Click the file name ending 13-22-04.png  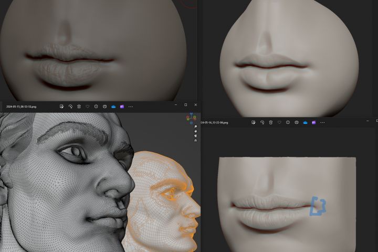tap(214, 123)
